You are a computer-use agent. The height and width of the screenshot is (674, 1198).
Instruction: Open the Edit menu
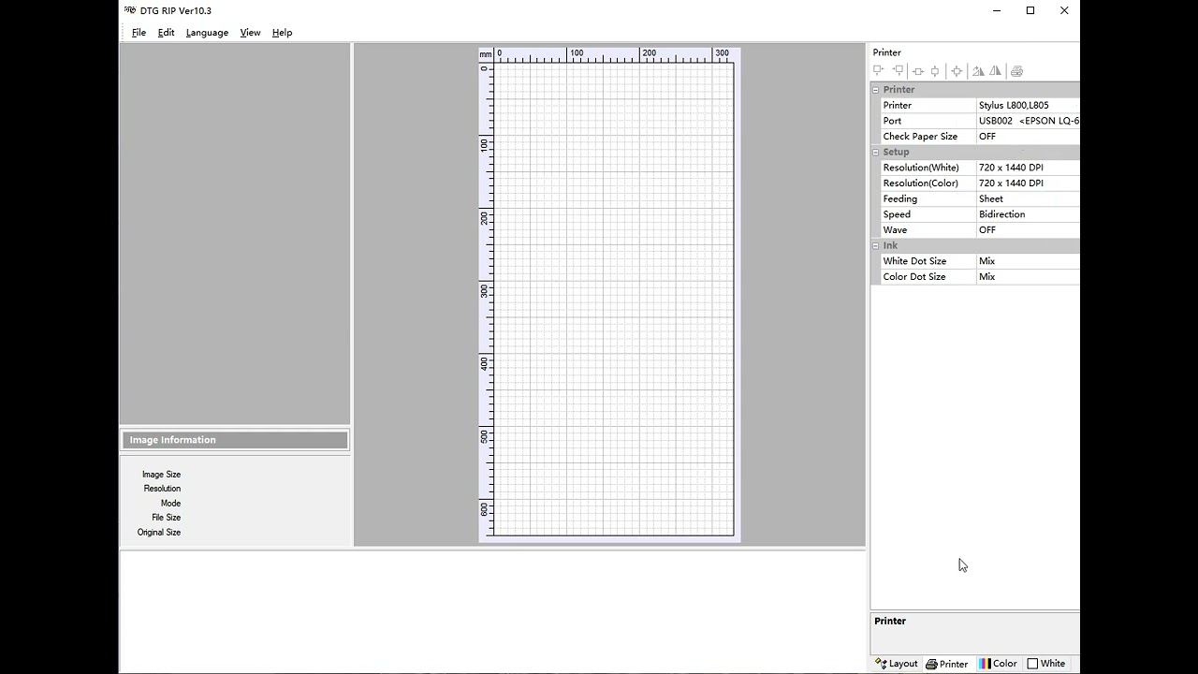[x=166, y=33]
